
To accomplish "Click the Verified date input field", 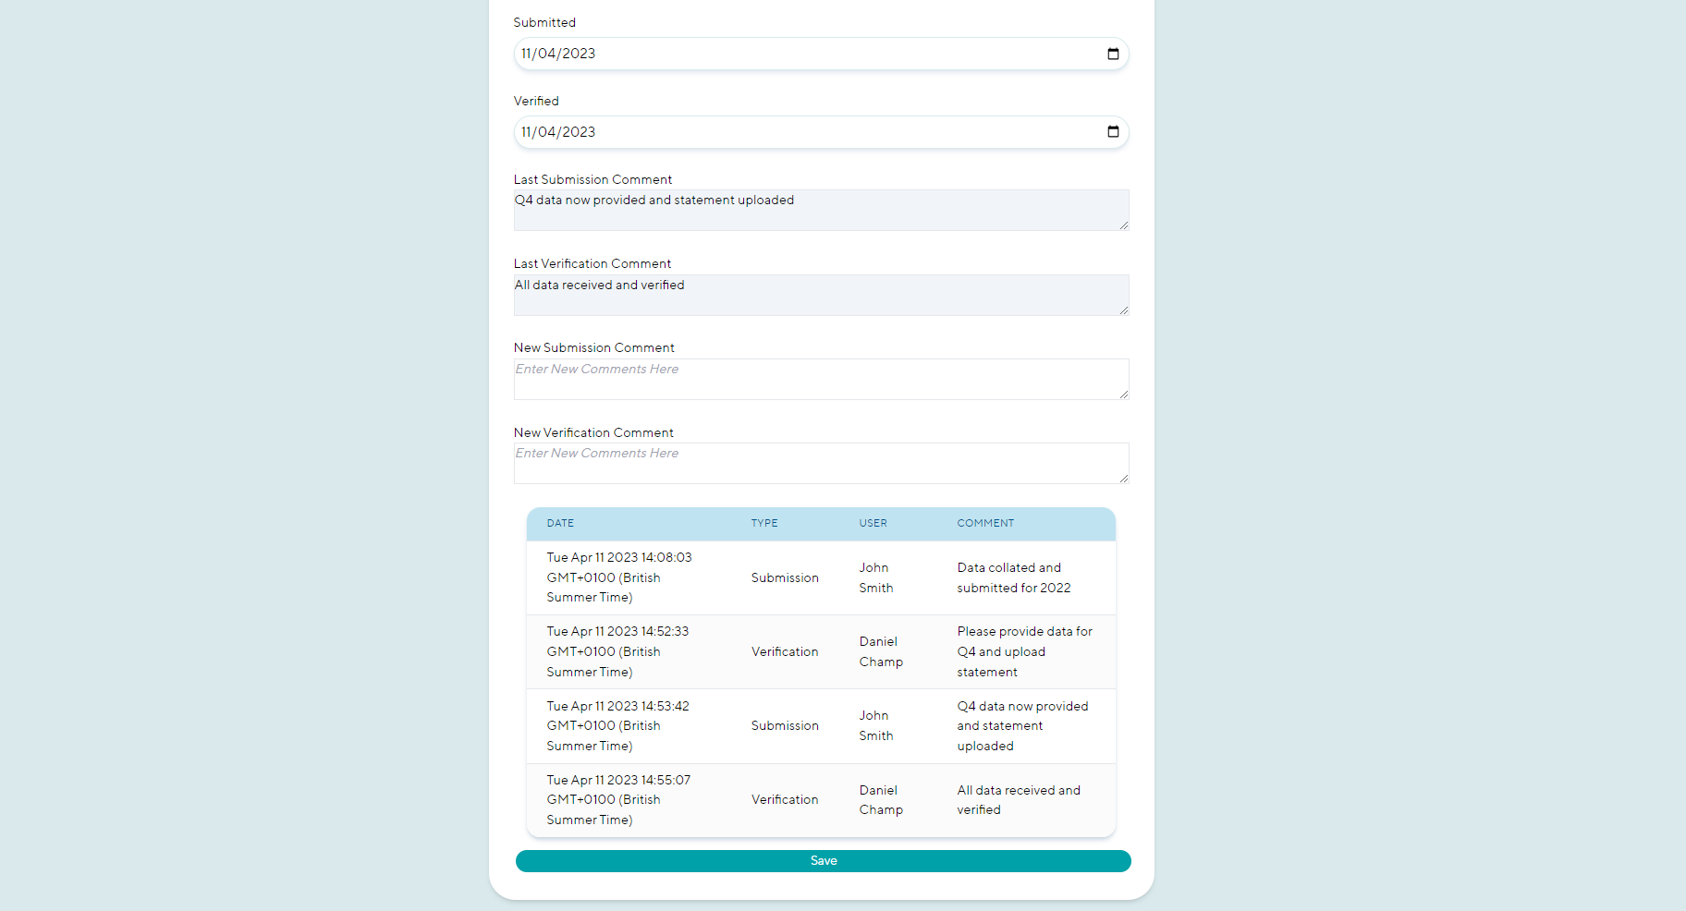I will click(821, 132).
